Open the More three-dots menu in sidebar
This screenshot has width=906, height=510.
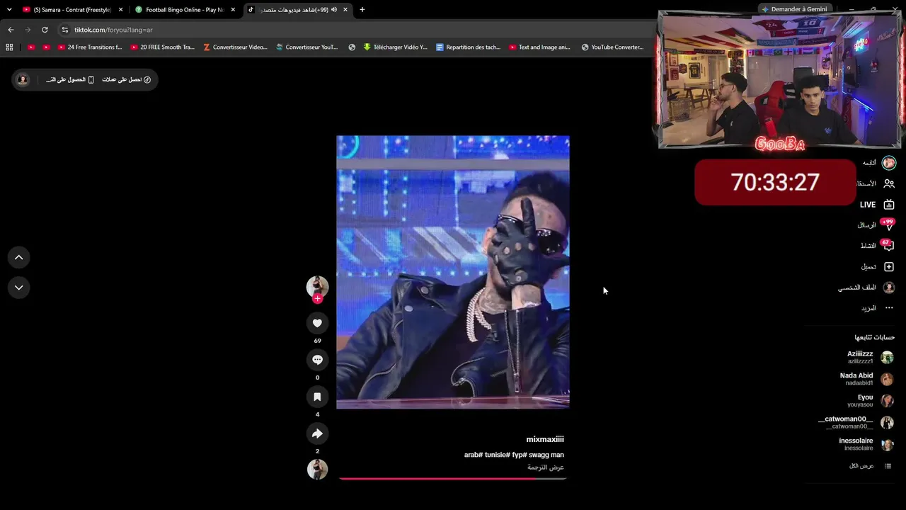coord(889,308)
